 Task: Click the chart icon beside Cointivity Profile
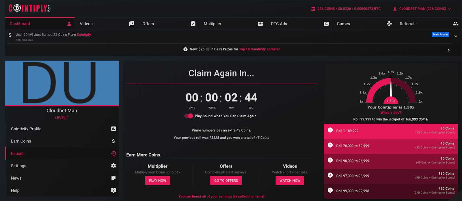(113, 129)
